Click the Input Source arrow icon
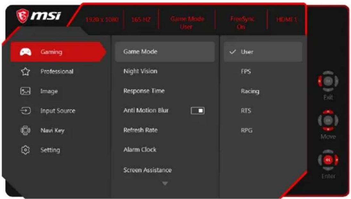The height and width of the screenshot is (199, 351). tap(25, 111)
